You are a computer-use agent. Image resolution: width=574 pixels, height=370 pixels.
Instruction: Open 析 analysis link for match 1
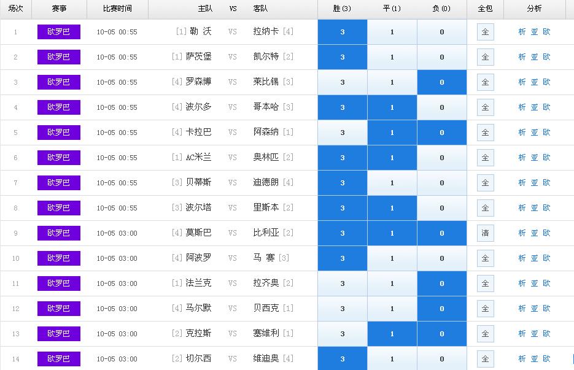(522, 32)
